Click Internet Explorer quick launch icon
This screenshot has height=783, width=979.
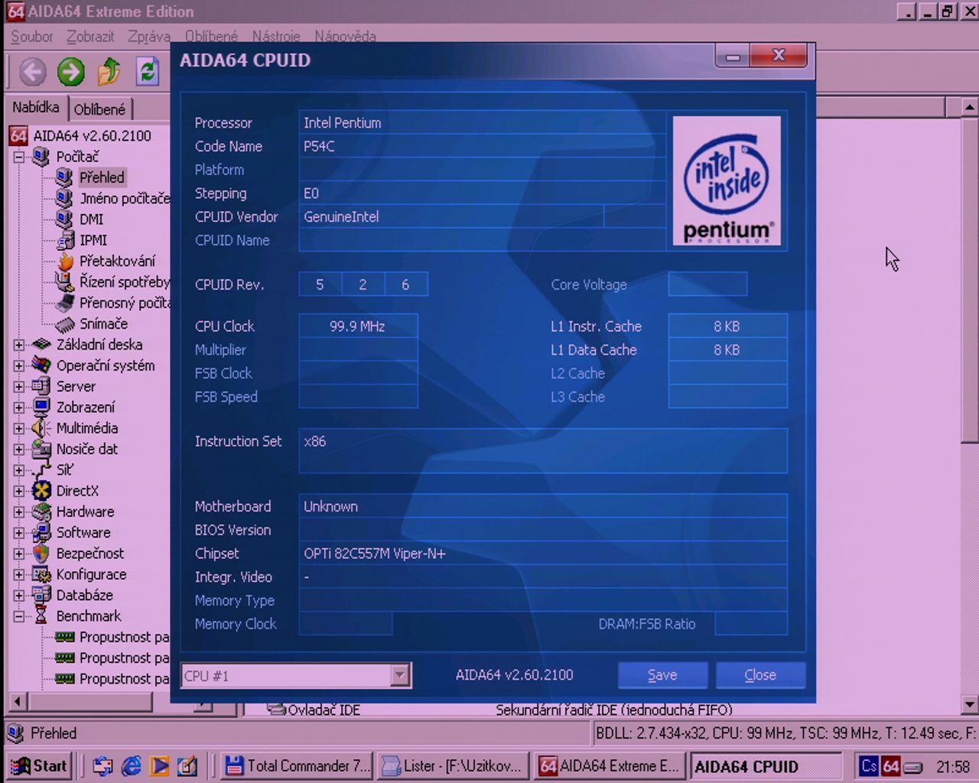[x=132, y=765]
